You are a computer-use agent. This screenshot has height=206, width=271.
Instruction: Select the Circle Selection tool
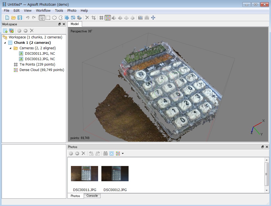[x=54, y=18]
